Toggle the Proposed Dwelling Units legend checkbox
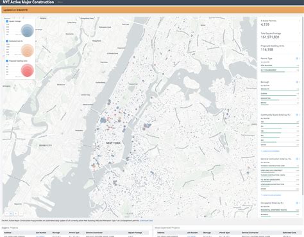The height and width of the screenshot is (237, 304). click(7, 61)
